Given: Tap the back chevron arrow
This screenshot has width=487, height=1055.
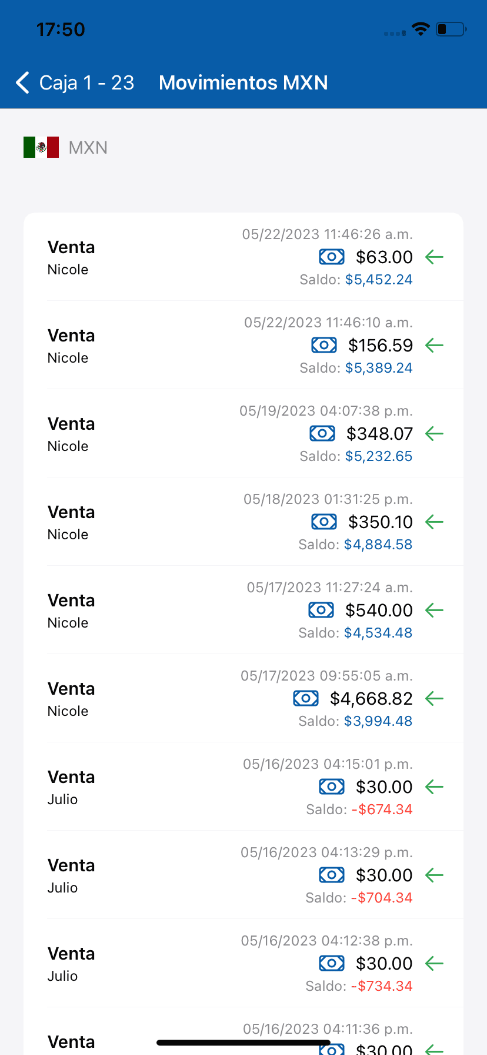Looking at the screenshot, I should (x=23, y=83).
